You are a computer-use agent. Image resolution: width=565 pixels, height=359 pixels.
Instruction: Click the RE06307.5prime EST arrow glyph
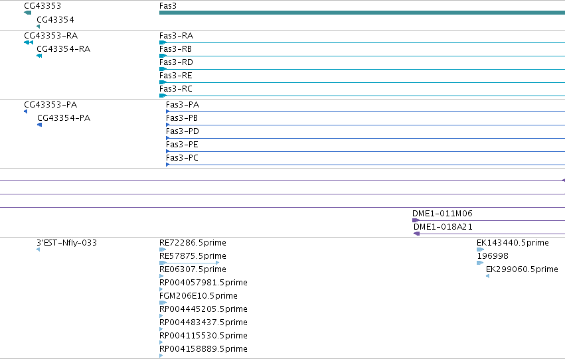(161, 276)
